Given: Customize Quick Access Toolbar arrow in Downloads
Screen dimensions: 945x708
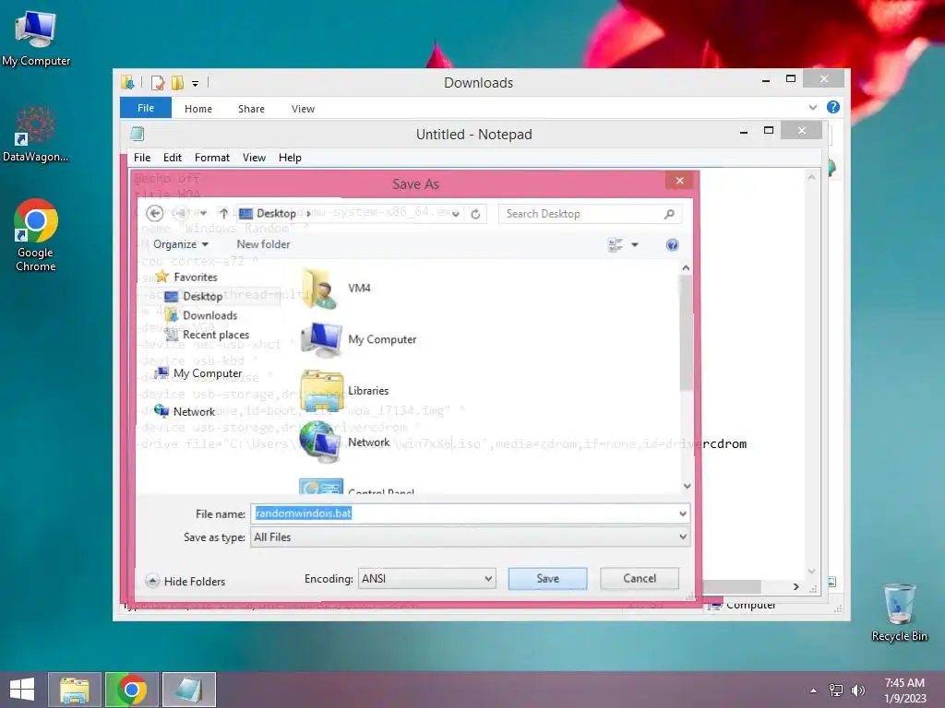Looking at the screenshot, I should [196, 83].
